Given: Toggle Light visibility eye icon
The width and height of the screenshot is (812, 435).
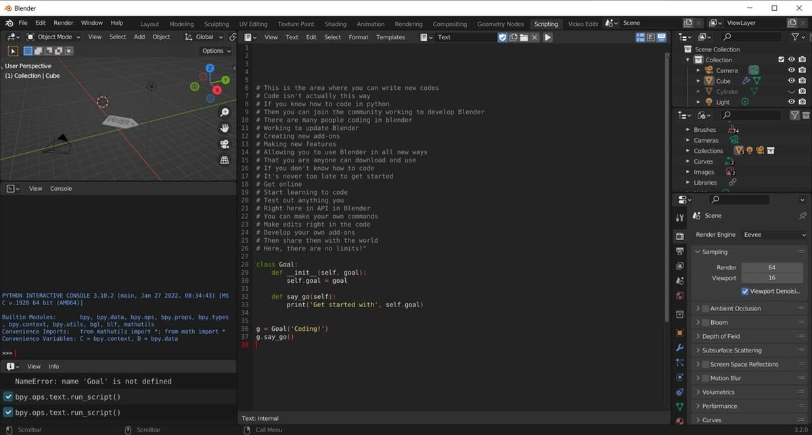Looking at the screenshot, I should [791, 102].
